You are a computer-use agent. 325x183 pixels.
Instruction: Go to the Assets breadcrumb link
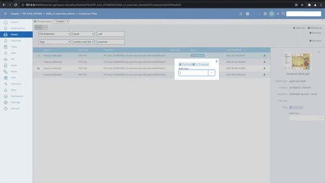(x=15, y=14)
